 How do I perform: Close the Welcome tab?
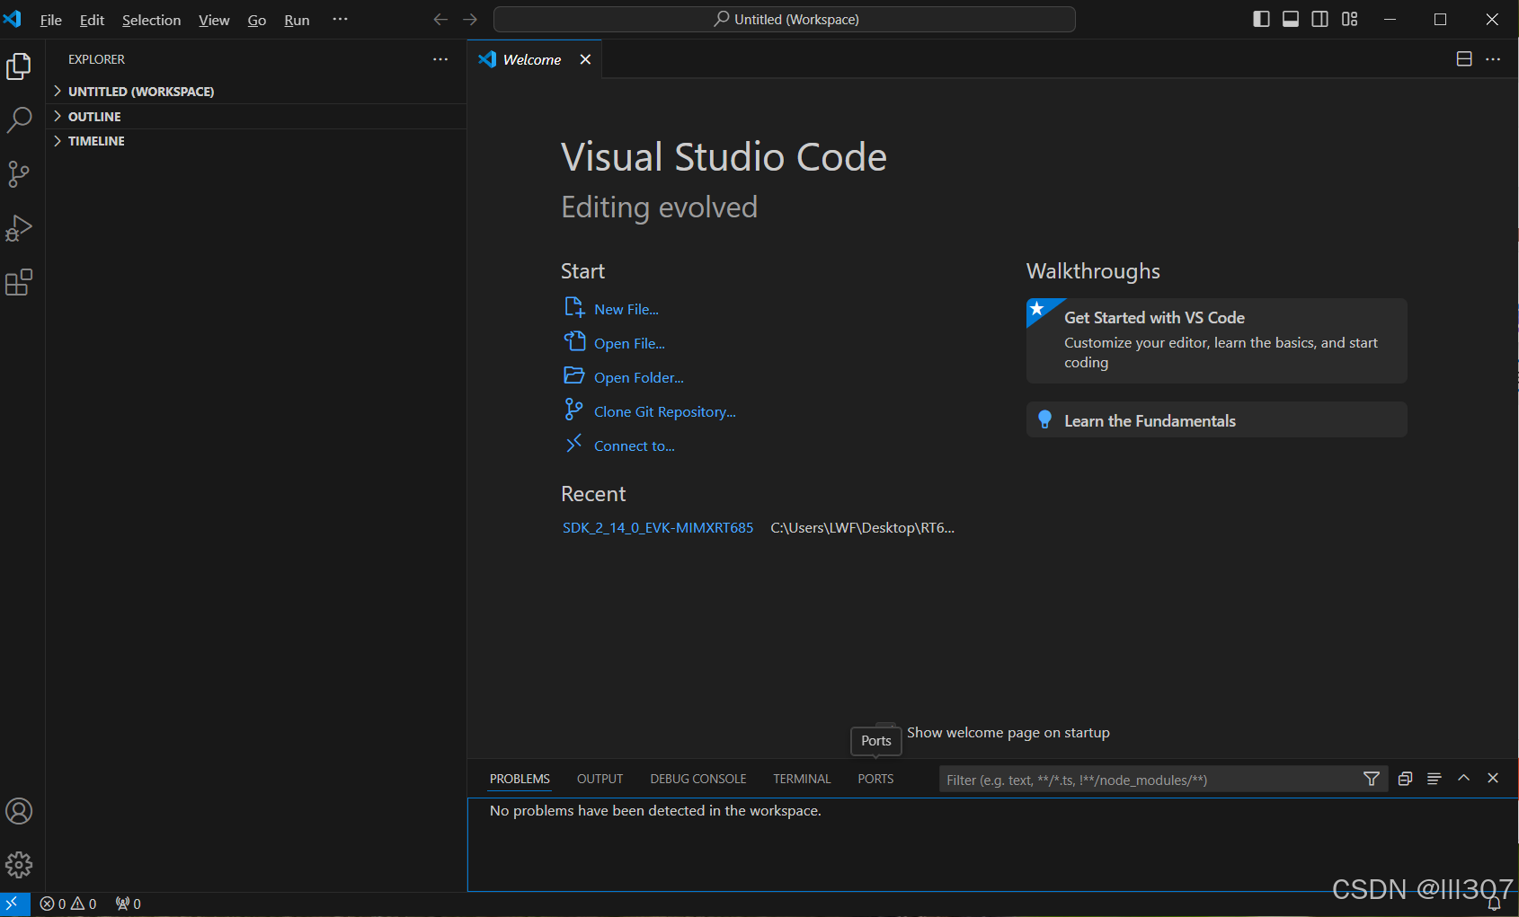(585, 59)
